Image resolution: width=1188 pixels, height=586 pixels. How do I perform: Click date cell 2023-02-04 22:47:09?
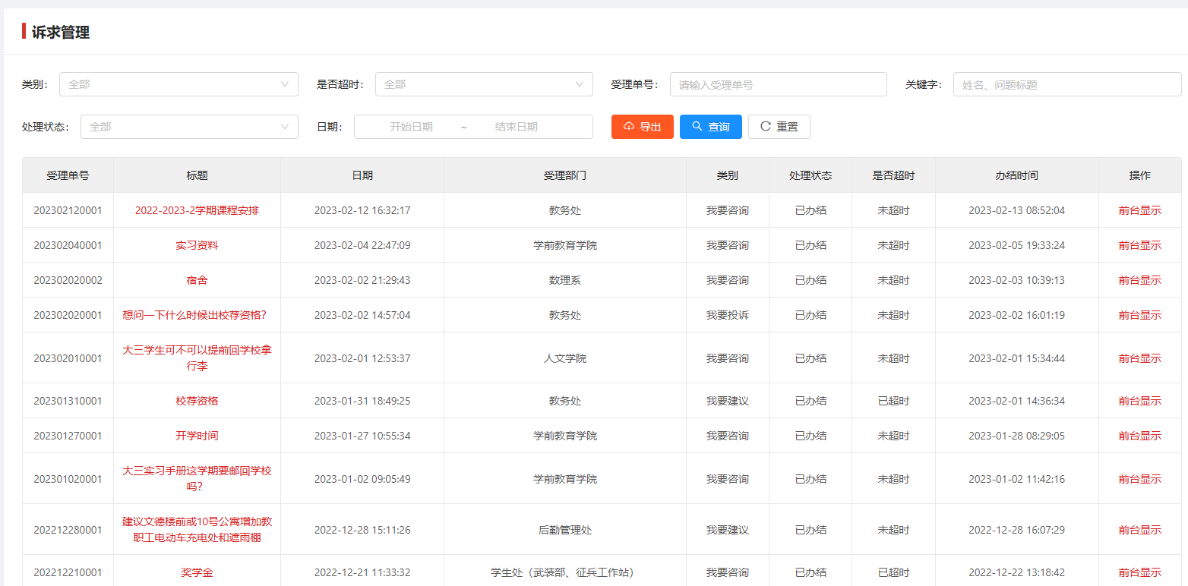(x=362, y=245)
